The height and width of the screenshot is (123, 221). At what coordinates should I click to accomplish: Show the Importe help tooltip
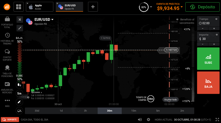click(x=217, y=35)
